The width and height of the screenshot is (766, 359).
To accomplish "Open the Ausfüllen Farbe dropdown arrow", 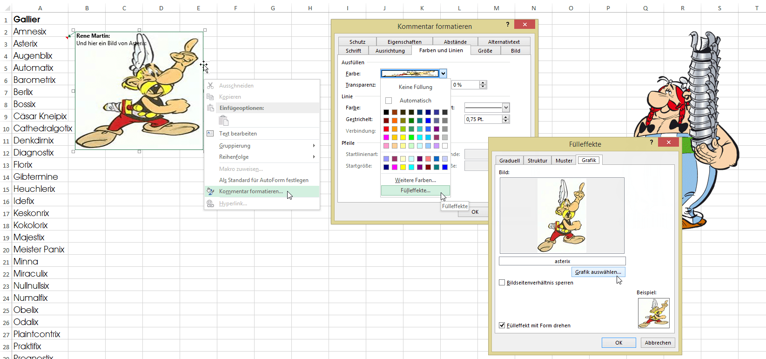I will [x=443, y=74].
